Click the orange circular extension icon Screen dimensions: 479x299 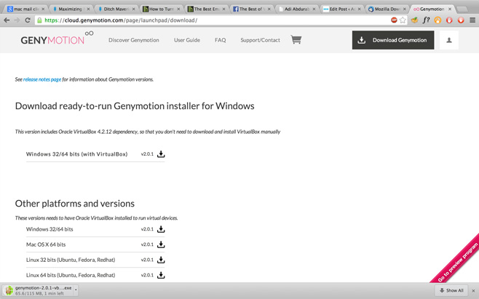[438, 20]
